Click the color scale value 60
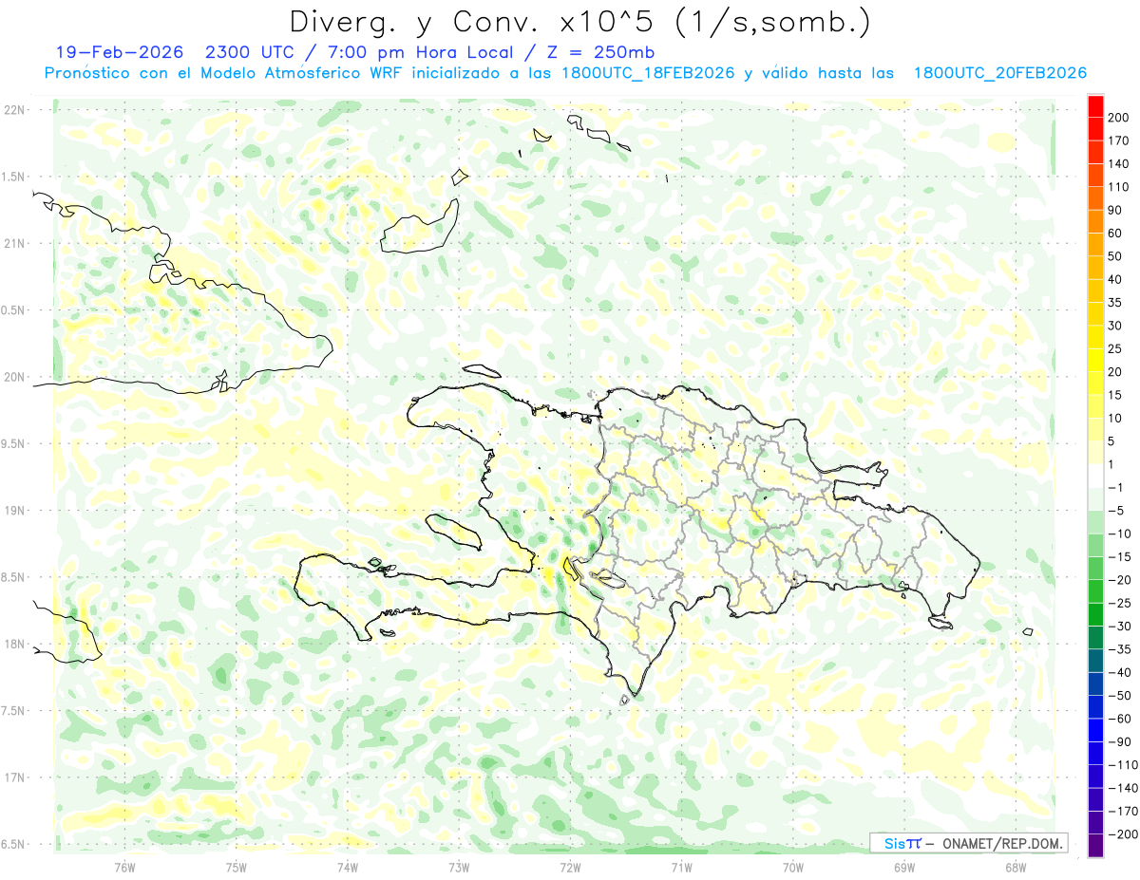 1116,234
